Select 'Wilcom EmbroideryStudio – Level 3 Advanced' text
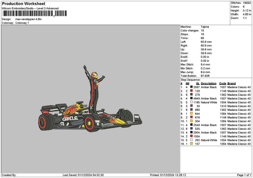Image resolution: width=253 pixels, height=178 pixels. pos(30,8)
